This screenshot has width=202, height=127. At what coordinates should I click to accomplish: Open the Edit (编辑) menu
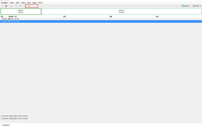tap(12, 3)
